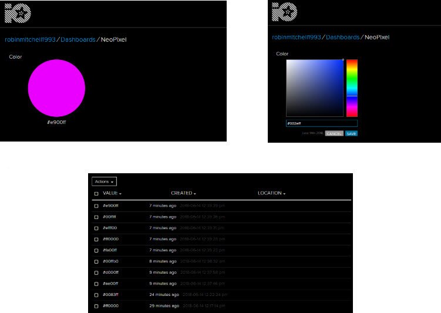Check the #00ffb0 row checkbox

tap(96, 261)
